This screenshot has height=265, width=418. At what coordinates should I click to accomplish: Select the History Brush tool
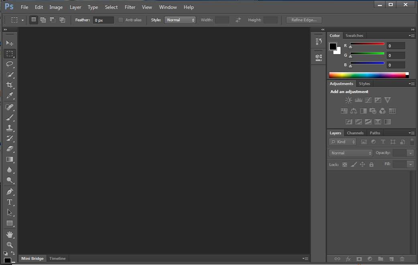tap(10, 138)
